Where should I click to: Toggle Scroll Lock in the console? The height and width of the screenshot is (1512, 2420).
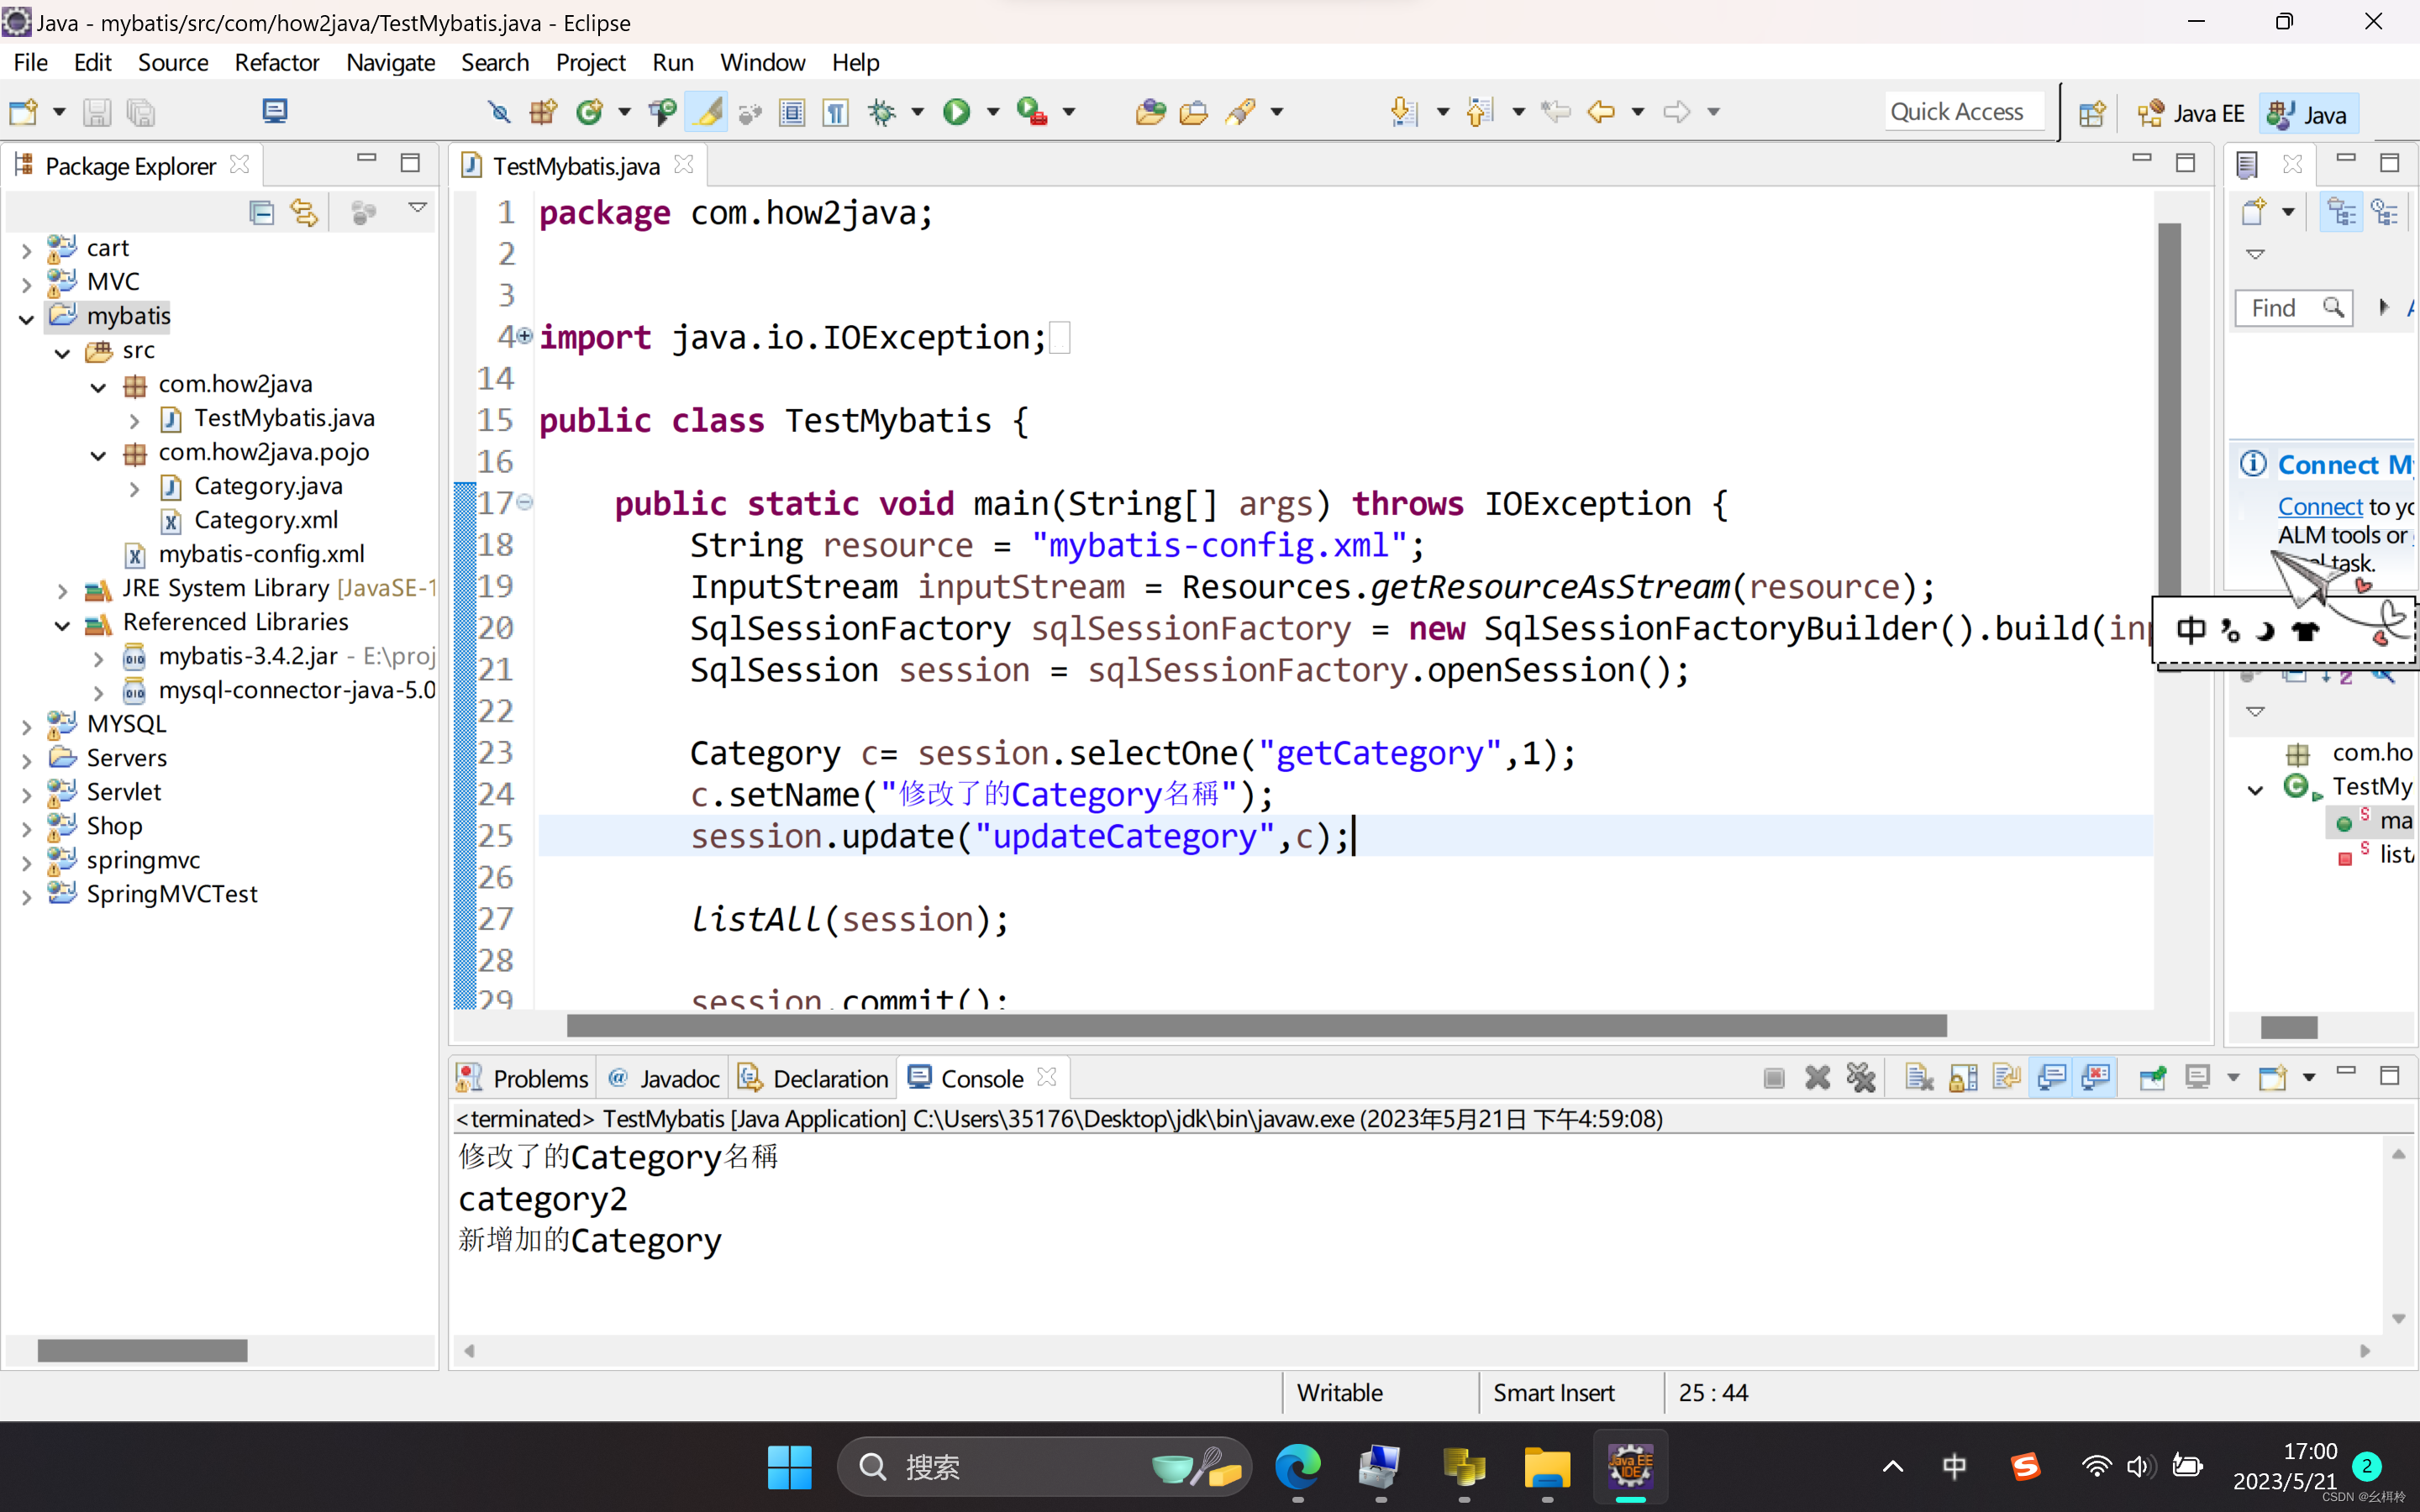[x=1962, y=1078]
